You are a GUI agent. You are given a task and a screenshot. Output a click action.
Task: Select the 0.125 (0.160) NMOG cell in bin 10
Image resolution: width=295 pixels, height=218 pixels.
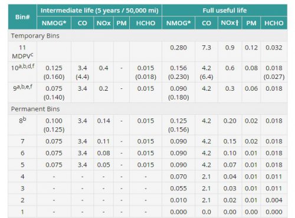pos(54,72)
